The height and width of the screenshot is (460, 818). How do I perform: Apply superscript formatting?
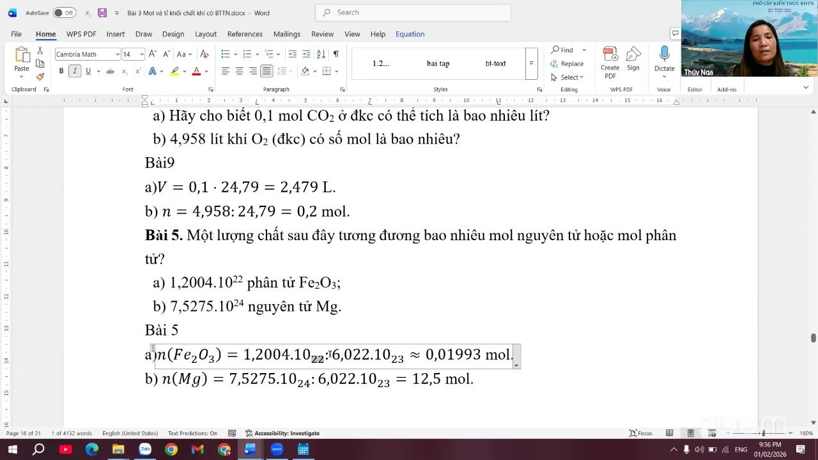coord(137,71)
